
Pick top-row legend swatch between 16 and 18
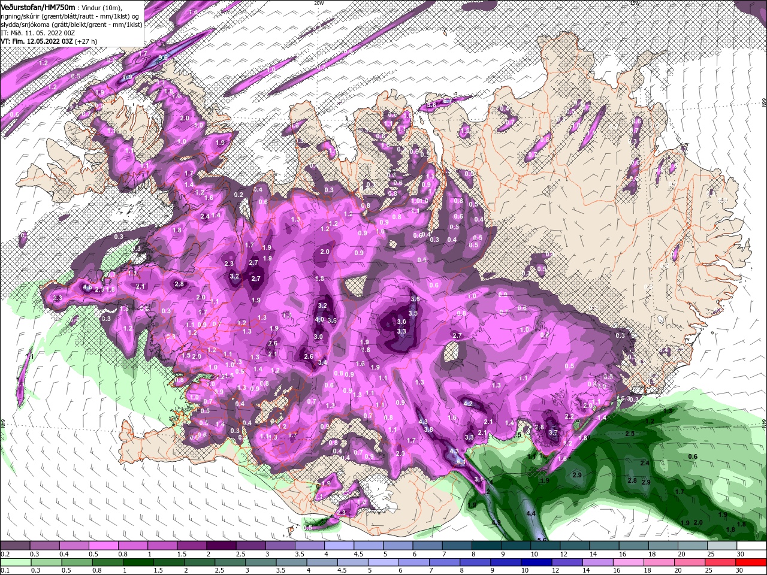tap(634, 544)
